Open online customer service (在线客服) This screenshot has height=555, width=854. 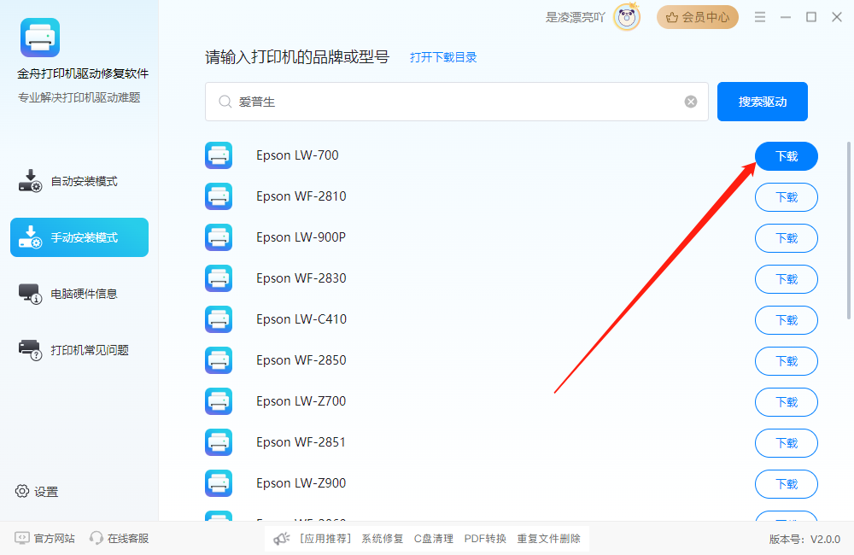click(x=120, y=538)
